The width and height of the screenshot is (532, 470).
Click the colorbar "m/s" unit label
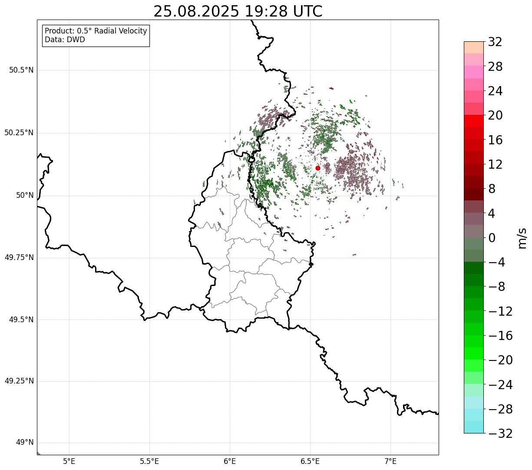(522, 237)
